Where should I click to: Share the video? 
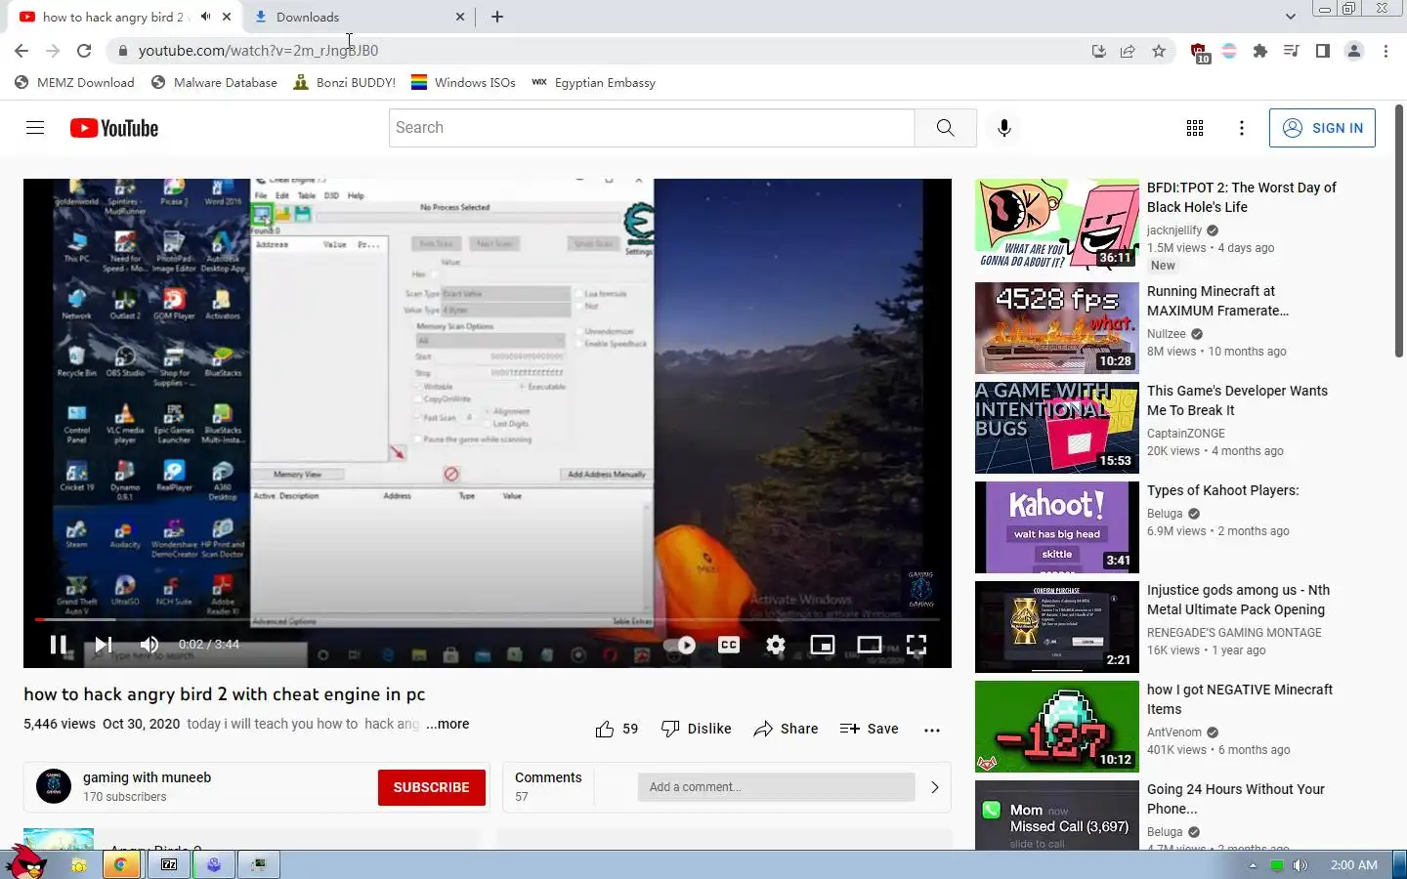[786, 729]
